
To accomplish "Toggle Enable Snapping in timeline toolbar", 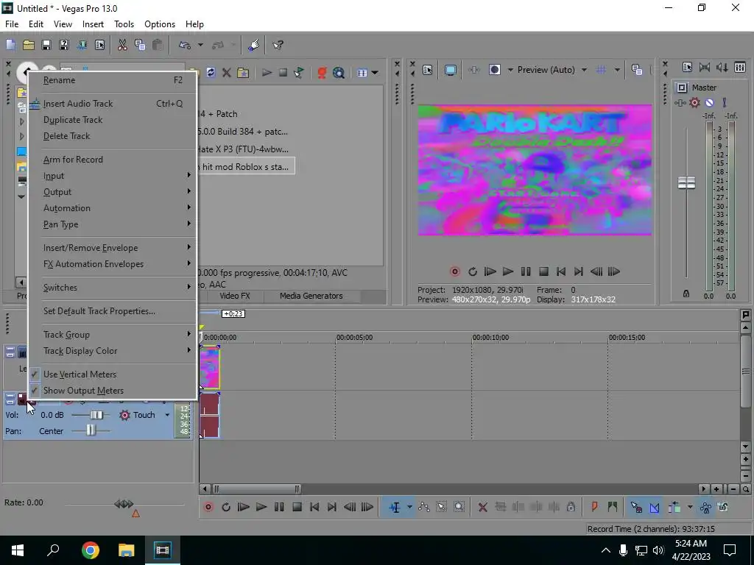I will pos(636,507).
